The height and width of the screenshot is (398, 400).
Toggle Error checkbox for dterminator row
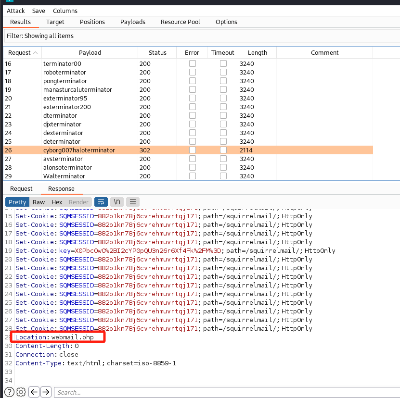tap(193, 115)
